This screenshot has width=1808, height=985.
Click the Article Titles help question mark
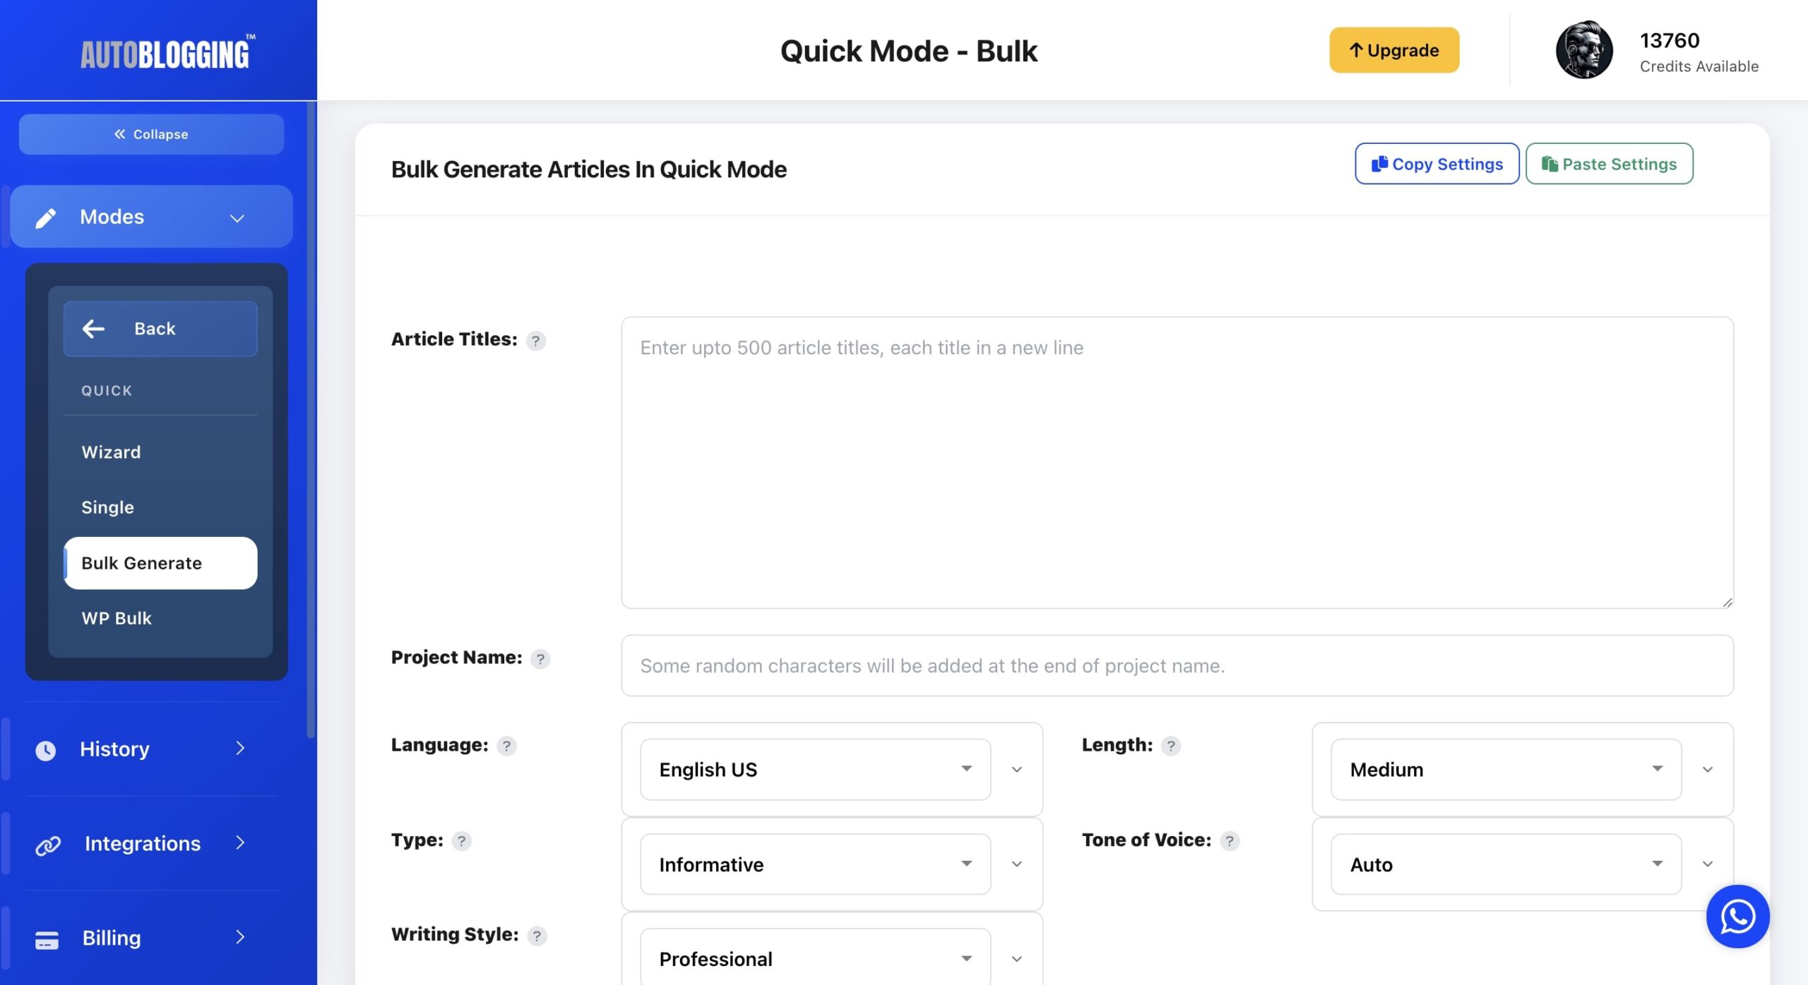click(536, 341)
